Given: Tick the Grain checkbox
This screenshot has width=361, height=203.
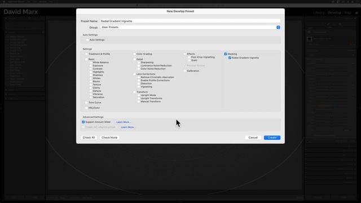Looking at the screenshot, I should click(189, 60).
